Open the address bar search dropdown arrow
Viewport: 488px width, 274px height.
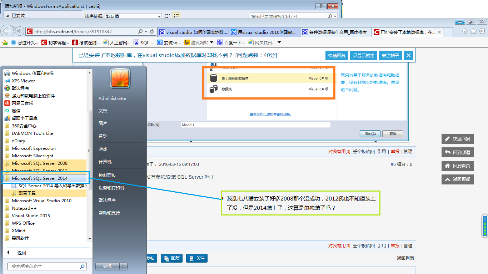point(146,31)
